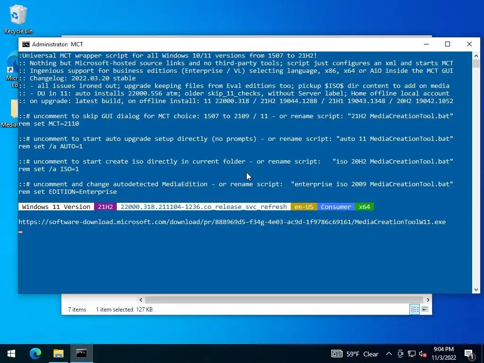This screenshot has height=363, width=484.
Task: Click the cmd icon in MCT title bar
Action: click(26, 44)
